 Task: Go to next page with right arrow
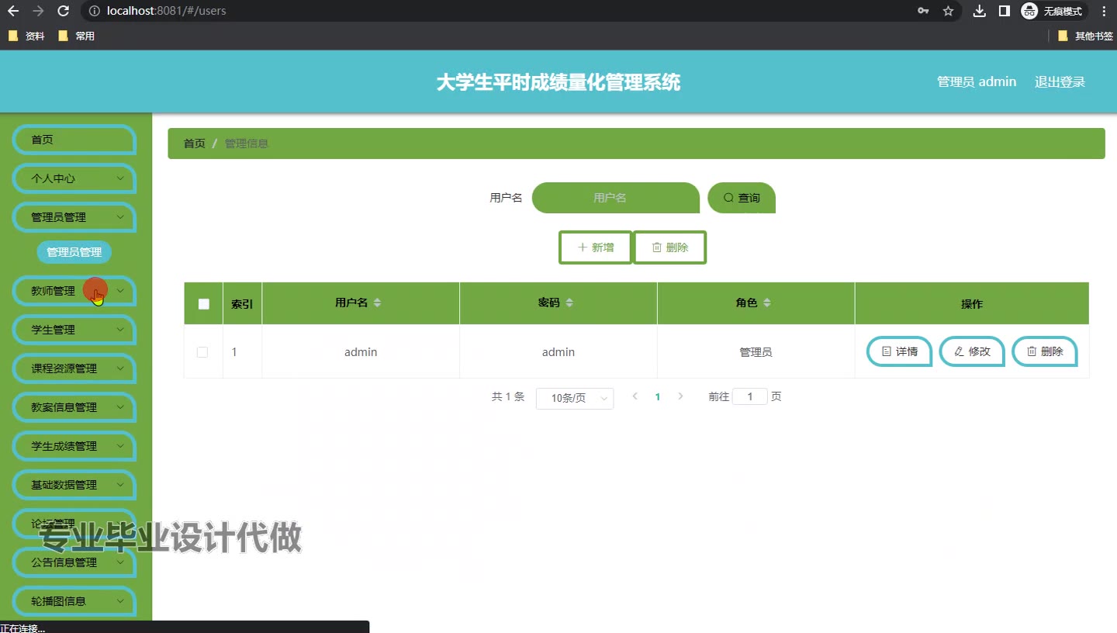coord(680,396)
